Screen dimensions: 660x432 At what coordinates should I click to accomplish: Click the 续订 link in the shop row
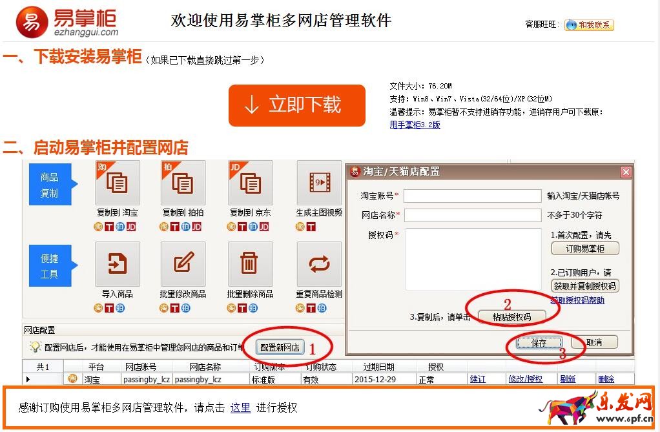coord(478,379)
